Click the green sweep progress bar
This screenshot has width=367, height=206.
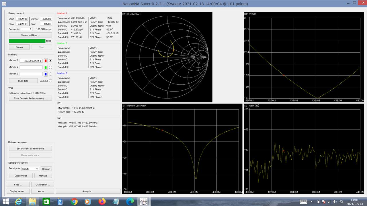tap(27, 41)
